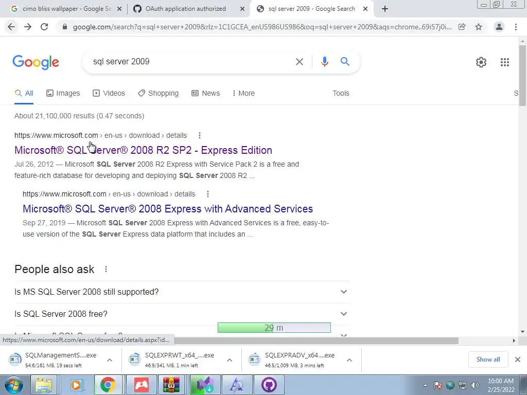This screenshot has width=527, height=395.
Task: Open the Chrome three-dot menu
Action: pos(516,27)
